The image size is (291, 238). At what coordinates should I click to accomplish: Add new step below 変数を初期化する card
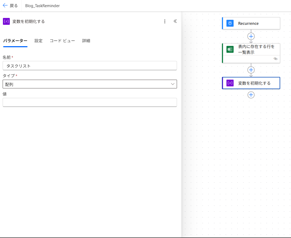[x=251, y=95]
